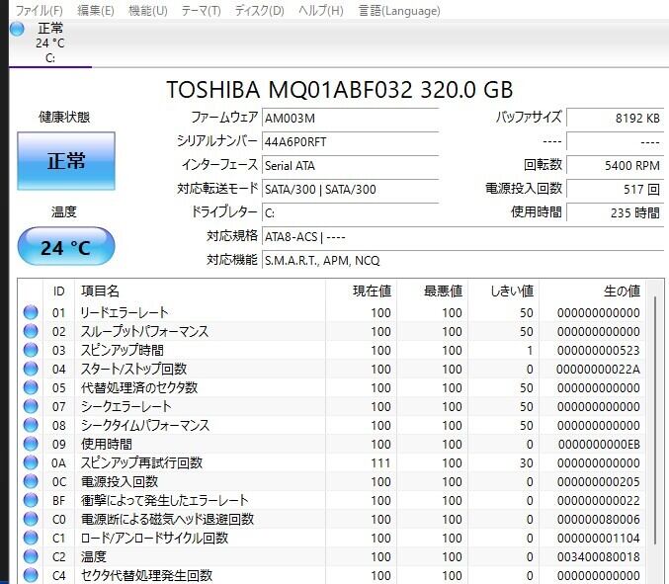Viewport: 669px width, 584px height.
Task: Click status icon for 電源断による磁気ヘッド退避回数 row
Action: [x=31, y=519]
